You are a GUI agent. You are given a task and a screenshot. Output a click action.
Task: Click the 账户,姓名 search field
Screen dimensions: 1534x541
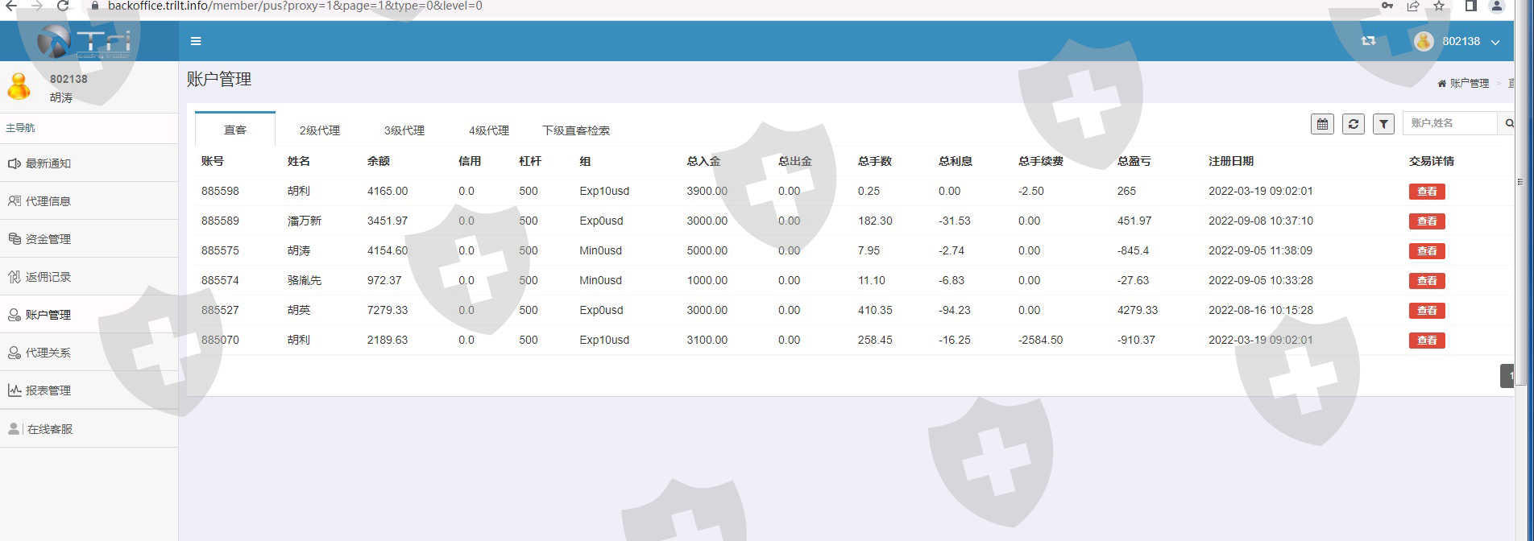pos(1449,123)
